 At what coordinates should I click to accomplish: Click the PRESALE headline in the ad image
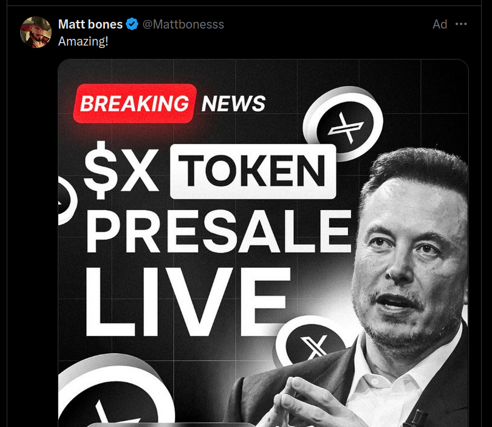[x=219, y=231]
